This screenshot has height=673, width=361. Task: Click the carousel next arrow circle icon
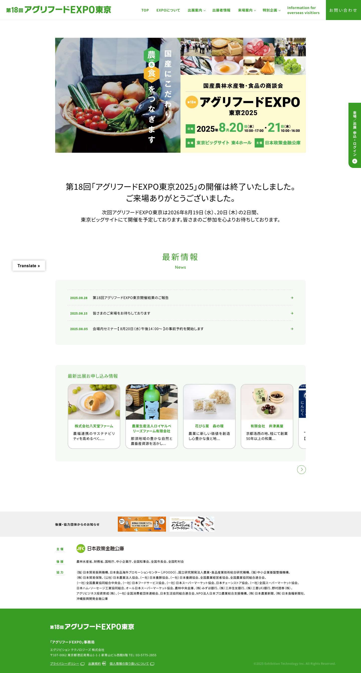[301, 469]
